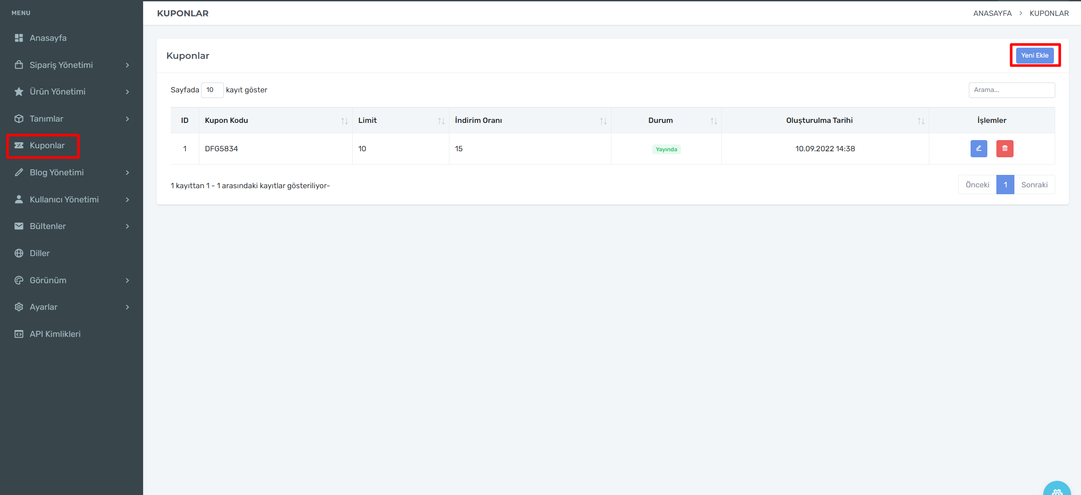The image size is (1081, 495).
Task: Sort table by Limit column arrows
Action: click(441, 121)
